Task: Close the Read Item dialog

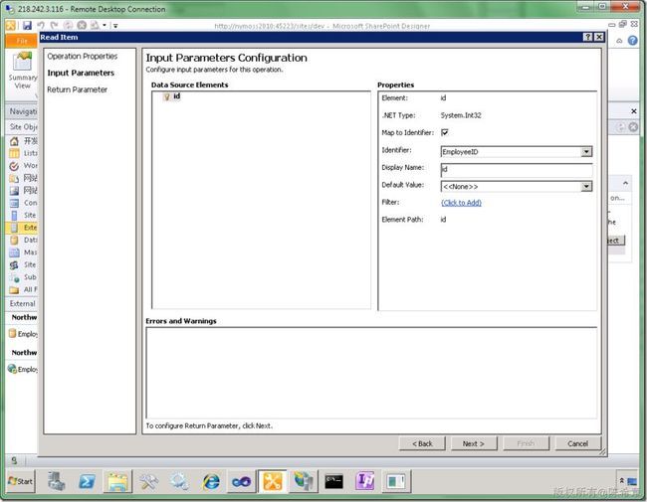Action: (x=599, y=37)
